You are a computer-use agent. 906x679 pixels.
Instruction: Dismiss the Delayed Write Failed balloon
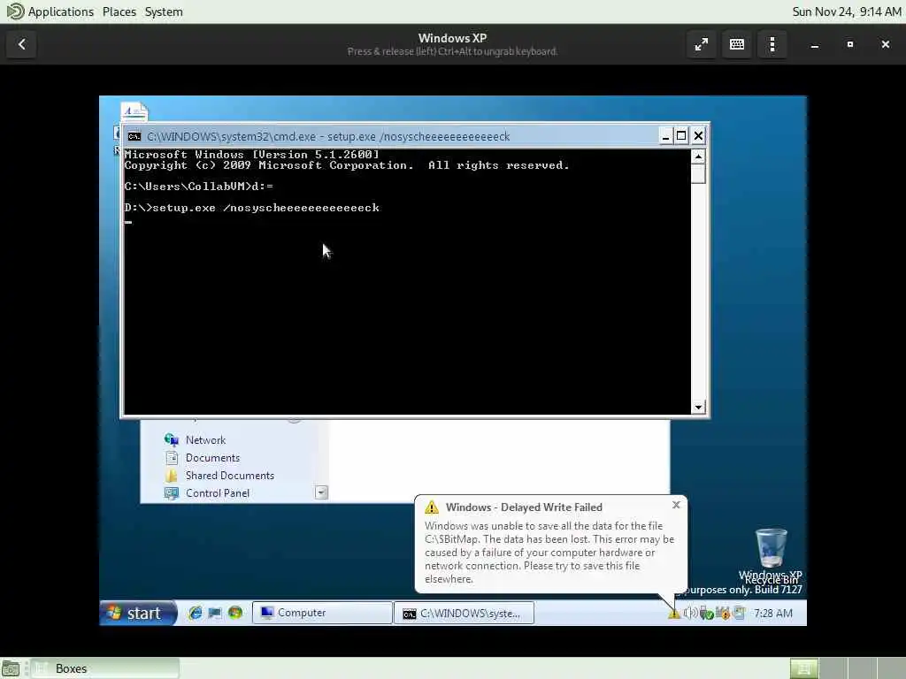pyautogui.click(x=676, y=505)
